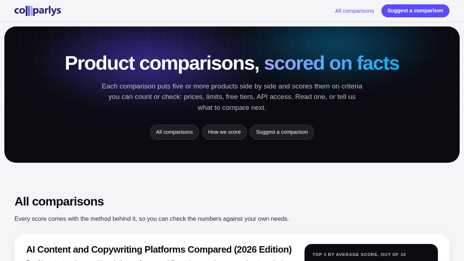Click the Suggest a comparison header button
Viewport: 464px width, 261px height.
click(415, 11)
